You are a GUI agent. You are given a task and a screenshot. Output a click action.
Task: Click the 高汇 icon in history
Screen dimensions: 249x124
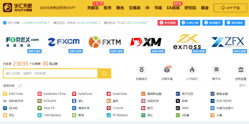tap(143, 115)
